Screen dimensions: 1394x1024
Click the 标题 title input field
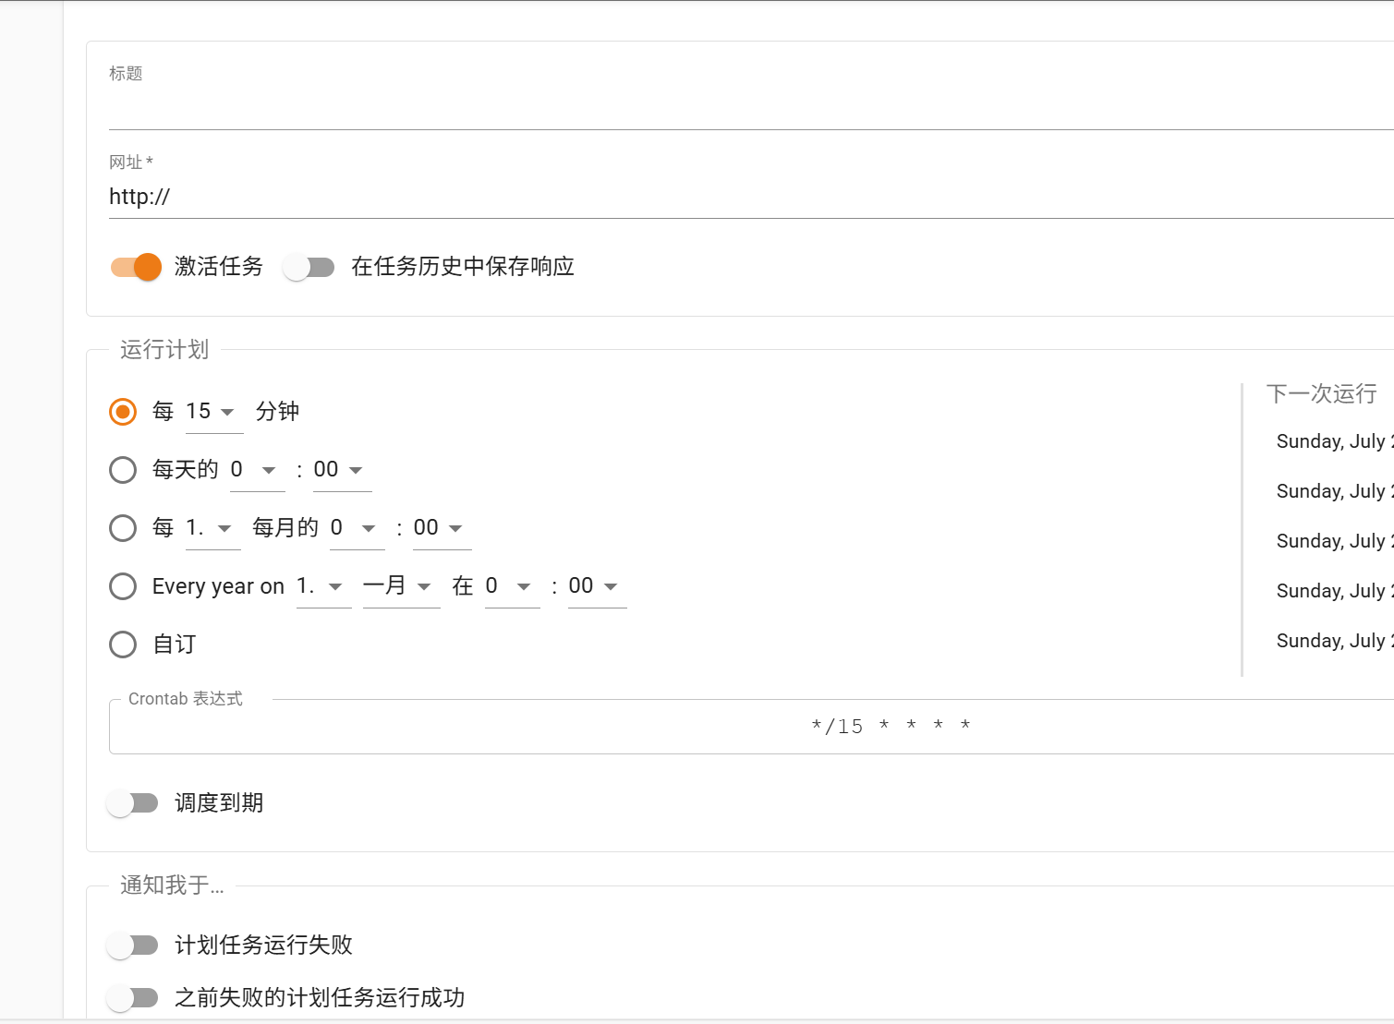(x=739, y=108)
